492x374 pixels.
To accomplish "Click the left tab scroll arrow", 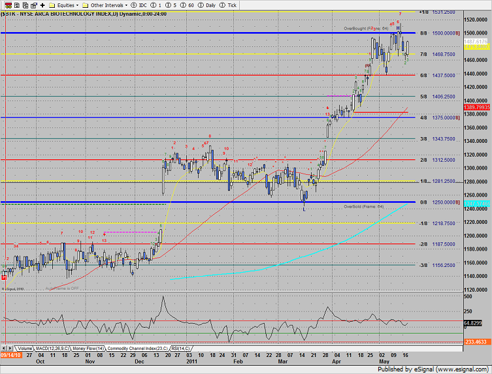I will pos(4,349).
